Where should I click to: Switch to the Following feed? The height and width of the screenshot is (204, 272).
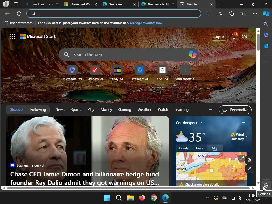(x=38, y=110)
